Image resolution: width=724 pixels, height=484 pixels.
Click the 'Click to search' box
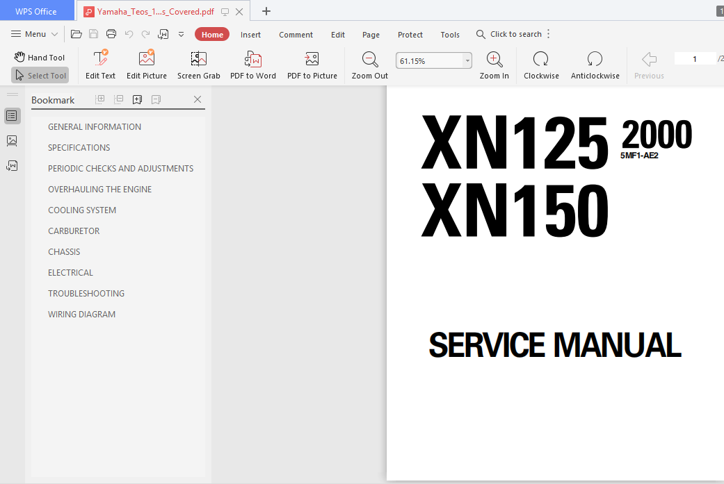point(509,34)
